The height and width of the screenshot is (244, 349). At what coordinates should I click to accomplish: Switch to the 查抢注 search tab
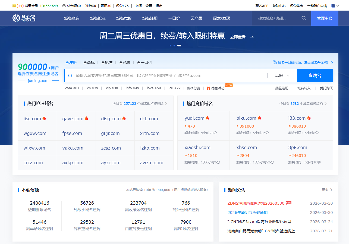tap(107, 62)
